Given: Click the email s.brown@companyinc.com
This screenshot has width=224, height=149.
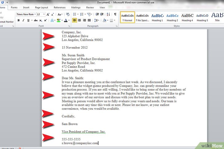Looking at the screenshot, I should point(80,143).
